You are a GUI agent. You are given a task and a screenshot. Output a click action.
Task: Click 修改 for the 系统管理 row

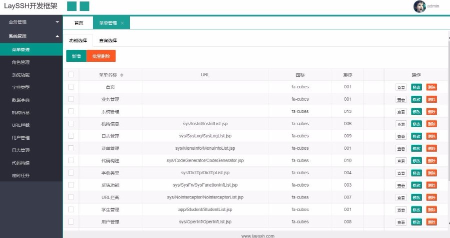pyautogui.click(x=416, y=112)
